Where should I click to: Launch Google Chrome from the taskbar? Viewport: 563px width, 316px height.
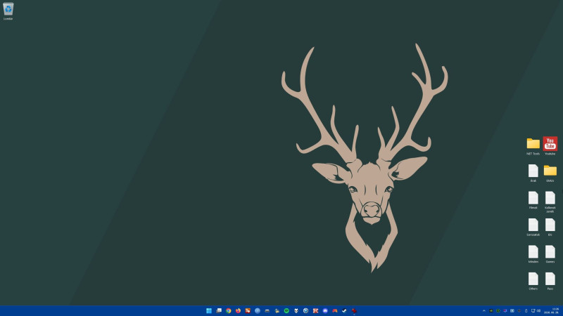228,310
